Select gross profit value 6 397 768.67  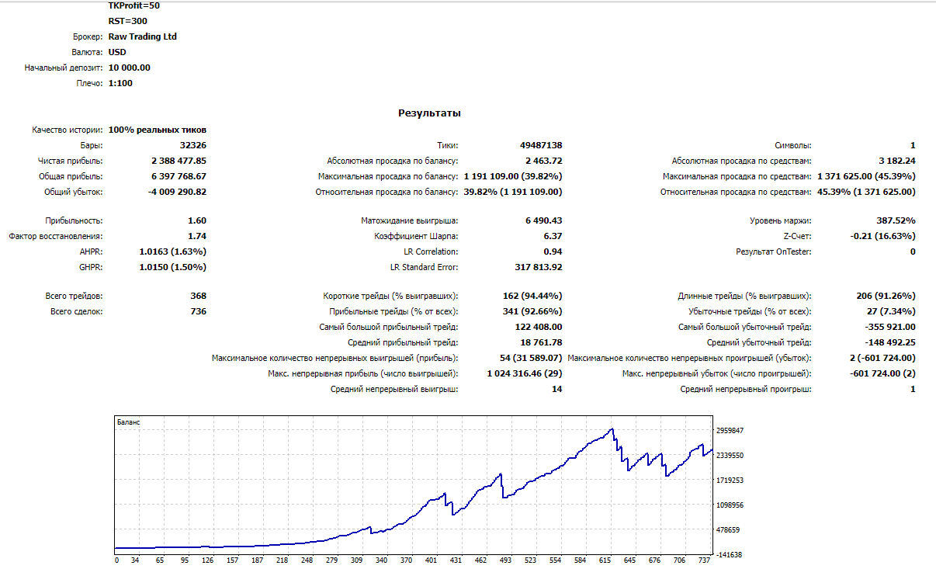click(179, 176)
